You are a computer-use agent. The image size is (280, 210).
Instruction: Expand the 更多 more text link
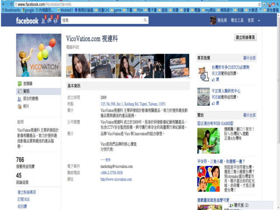(108, 160)
